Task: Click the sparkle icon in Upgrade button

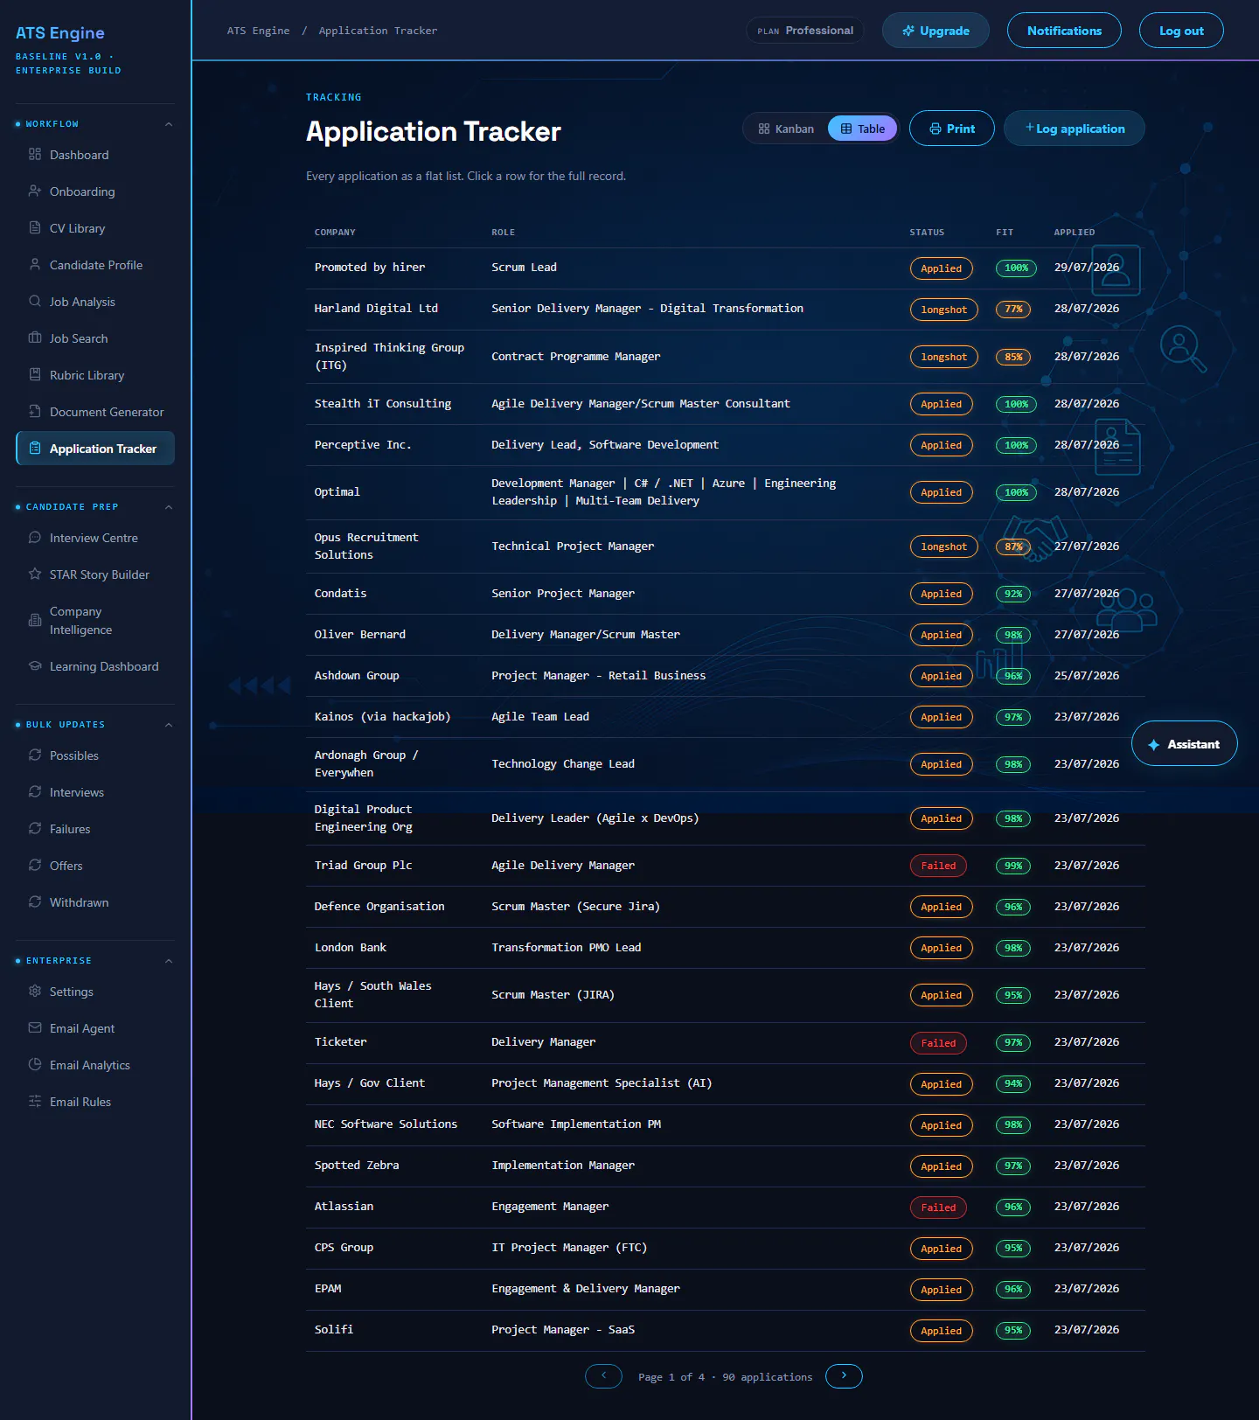Action: (x=908, y=31)
